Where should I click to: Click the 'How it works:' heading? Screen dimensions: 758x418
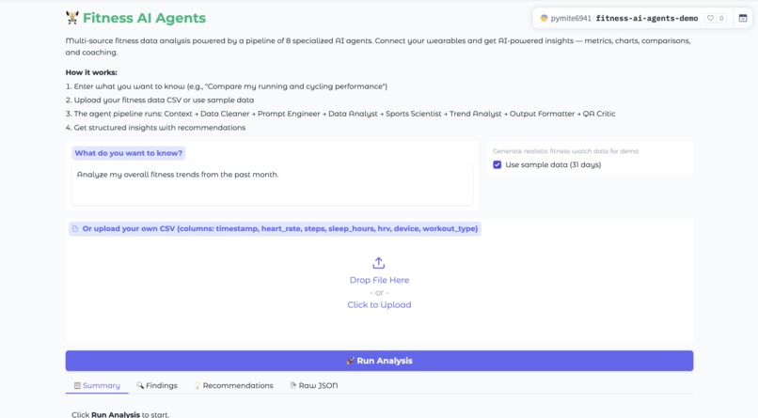91,72
